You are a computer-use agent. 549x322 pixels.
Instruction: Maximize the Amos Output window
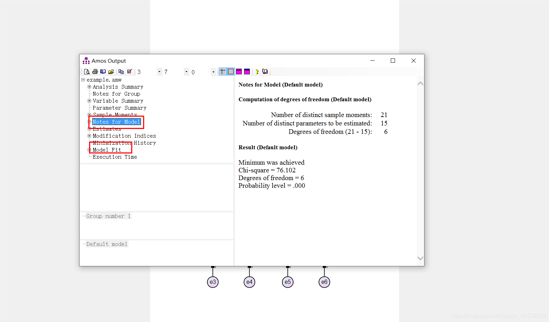click(x=393, y=61)
